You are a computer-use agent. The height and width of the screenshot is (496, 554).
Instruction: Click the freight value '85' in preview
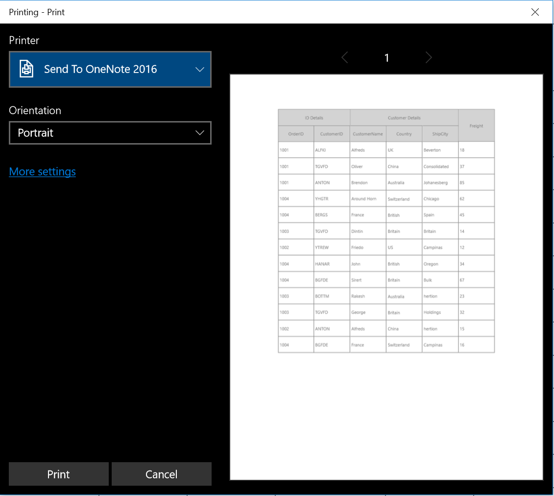point(476,183)
